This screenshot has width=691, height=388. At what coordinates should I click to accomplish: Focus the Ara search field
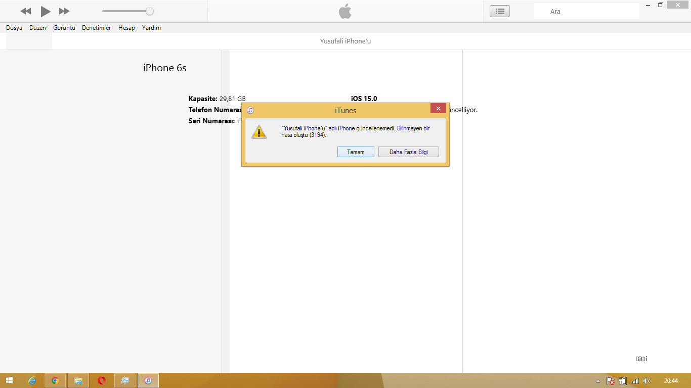(587, 11)
